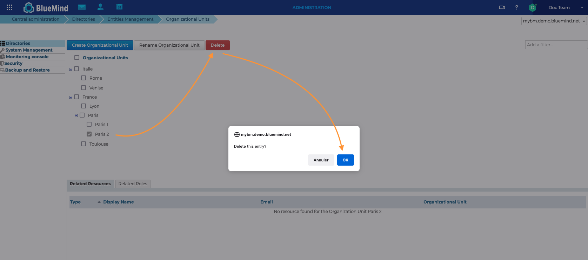Click the Doc Team avatar icon

point(533,7)
